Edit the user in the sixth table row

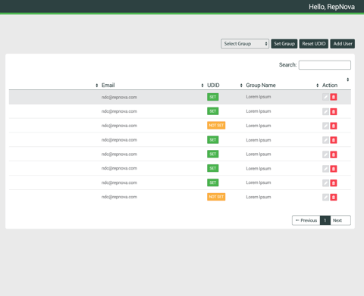[325, 169]
